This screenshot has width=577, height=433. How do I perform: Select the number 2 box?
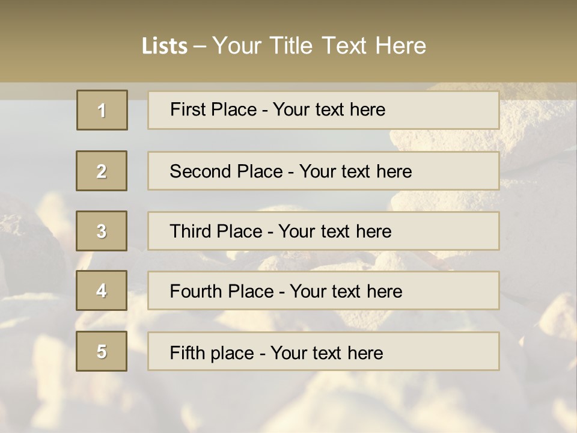[102, 171]
